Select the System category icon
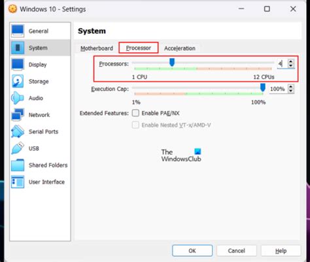 click(x=18, y=48)
